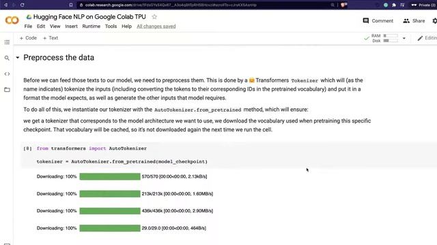Click the 213k/213k download progress bar
Screen dimensions: 437x245
(x=110, y=193)
